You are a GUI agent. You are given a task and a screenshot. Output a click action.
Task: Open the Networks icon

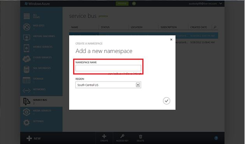[26, 91]
